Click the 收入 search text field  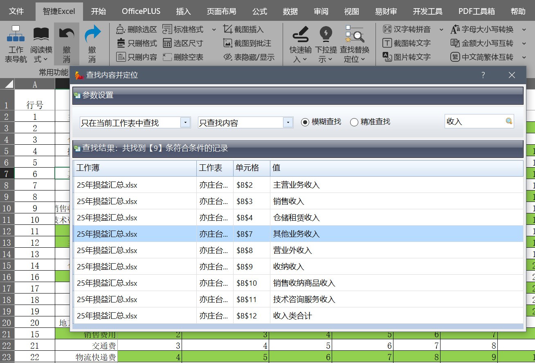pos(474,121)
